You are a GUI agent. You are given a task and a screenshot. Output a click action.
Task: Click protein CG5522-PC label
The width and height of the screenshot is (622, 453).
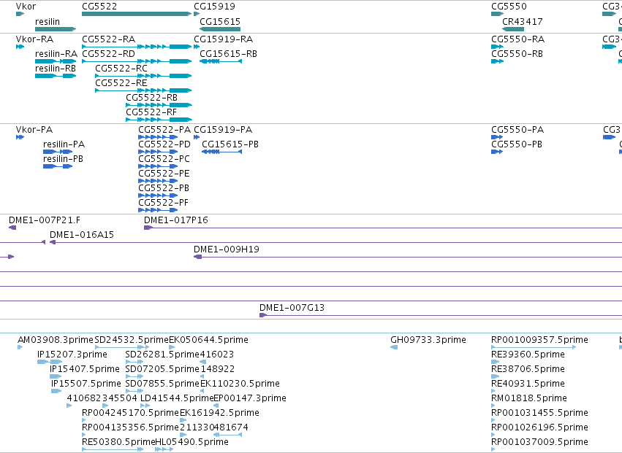pyautogui.click(x=164, y=159)
